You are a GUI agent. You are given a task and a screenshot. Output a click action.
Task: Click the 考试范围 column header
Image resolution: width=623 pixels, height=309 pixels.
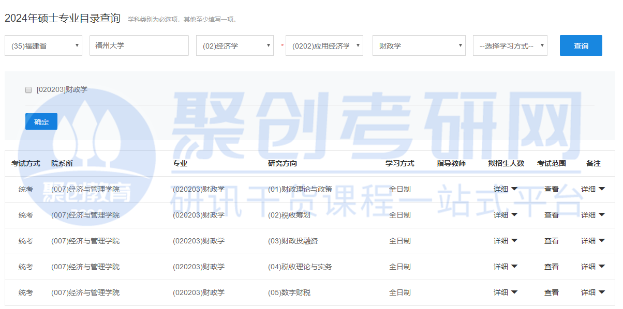click(552, 163)
